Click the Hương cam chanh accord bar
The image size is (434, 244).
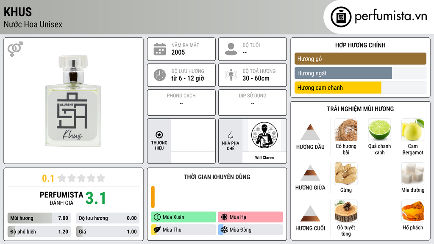pos(360,88)
